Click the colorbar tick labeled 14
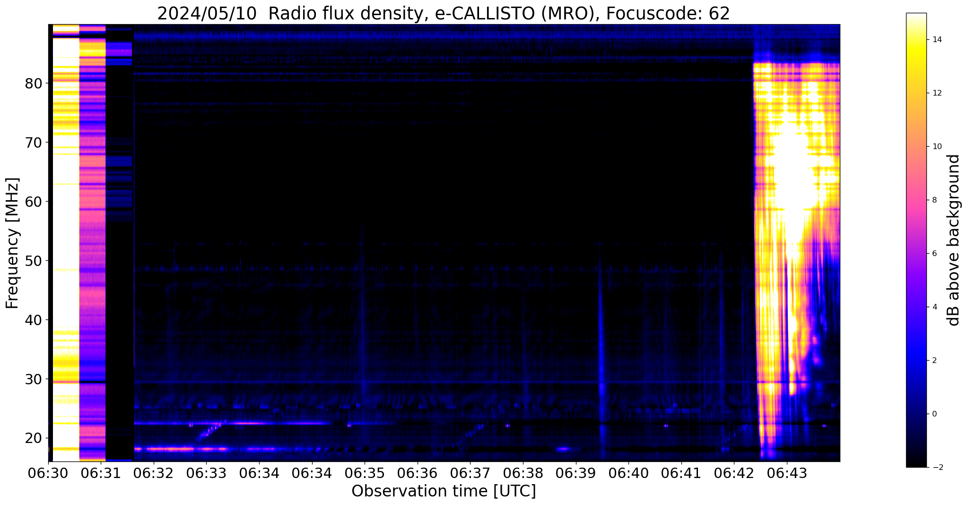The width and height of the screenshot is (968, 505). point(936,40)
